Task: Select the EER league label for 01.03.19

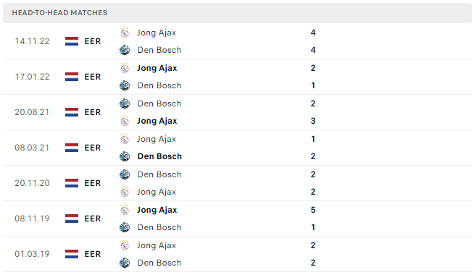Action: 93,254
